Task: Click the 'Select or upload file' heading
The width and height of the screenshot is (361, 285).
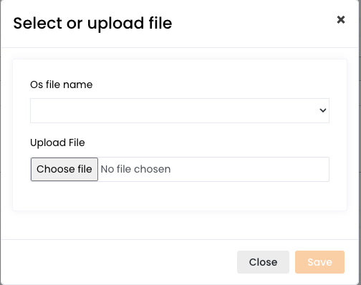Action: 92,24
